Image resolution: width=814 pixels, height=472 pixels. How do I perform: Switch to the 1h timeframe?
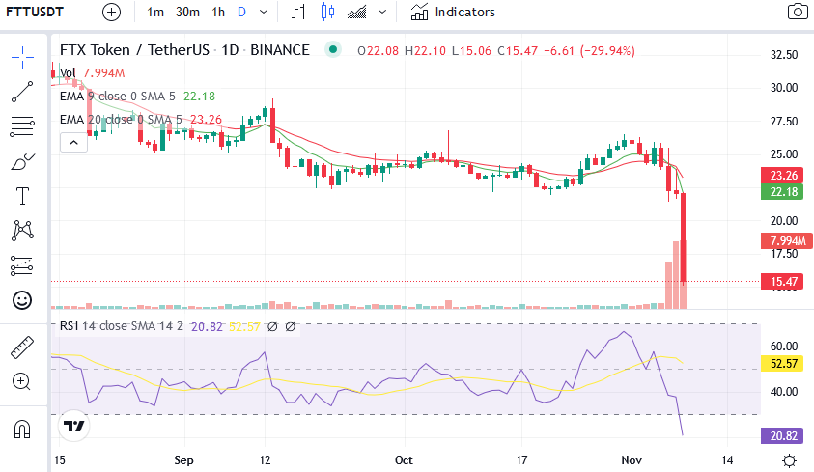coord(218,12)
